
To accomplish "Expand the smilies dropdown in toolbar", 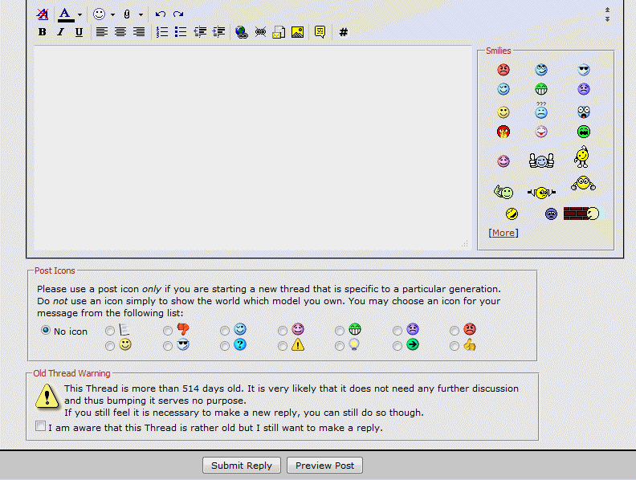I will pyautogui.click(x=112, y=14).
